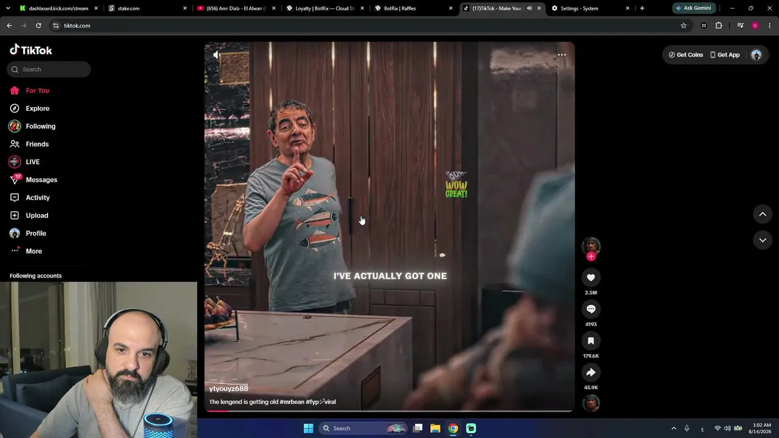Open Activity in the sidebar
Screen dimensions: 779x438
tap(38, 198)
